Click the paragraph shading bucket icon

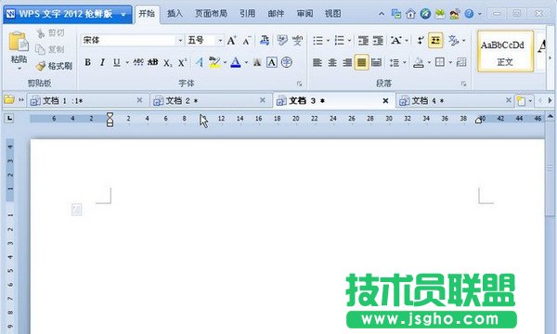coord(419,63)
